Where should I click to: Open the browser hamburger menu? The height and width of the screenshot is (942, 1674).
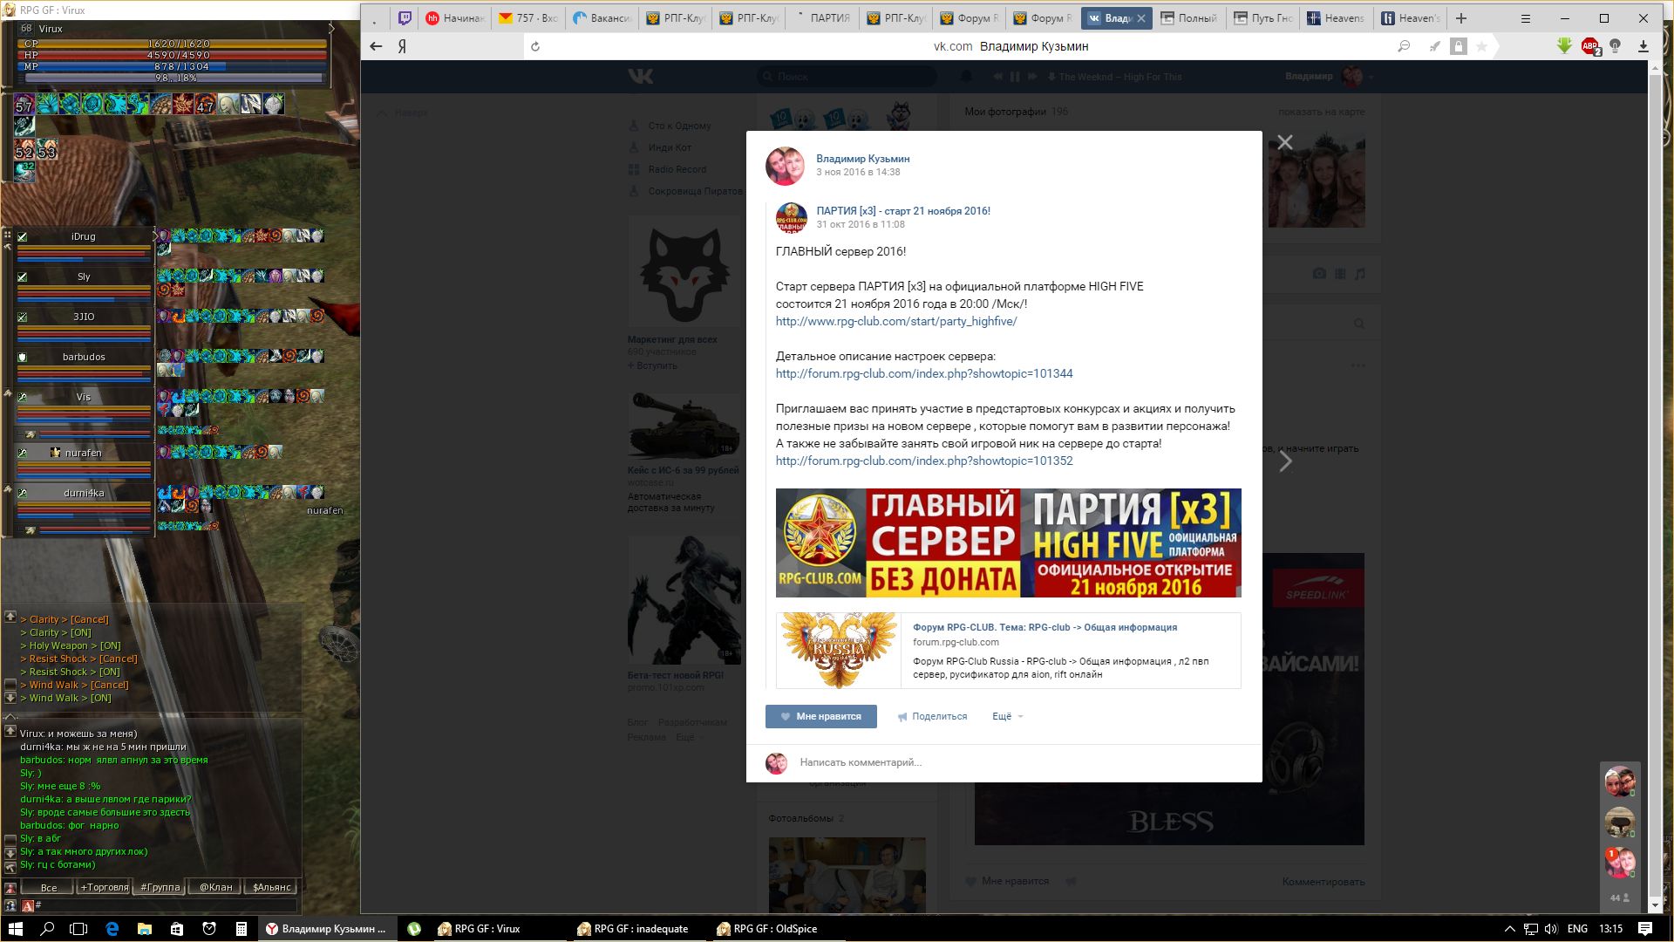click(1526, 18)
